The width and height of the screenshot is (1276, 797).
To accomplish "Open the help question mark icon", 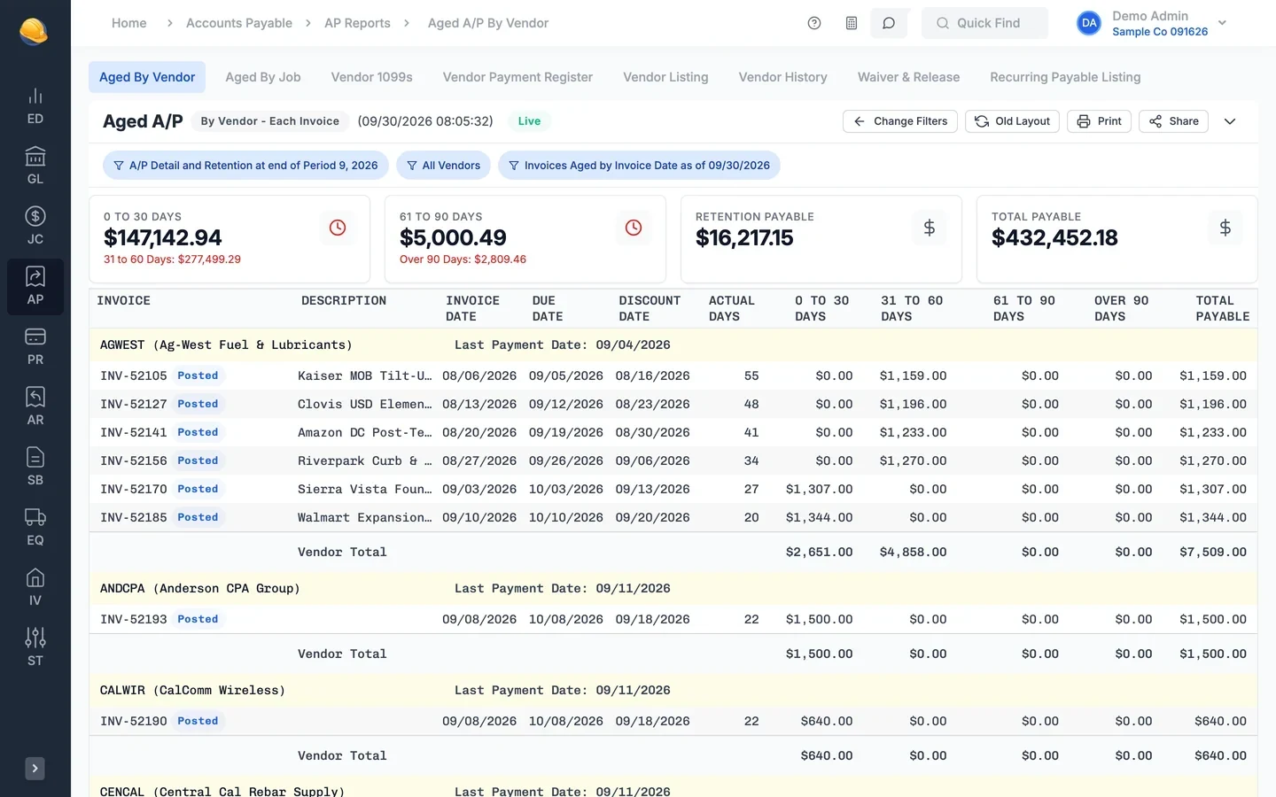I will 814,23.
